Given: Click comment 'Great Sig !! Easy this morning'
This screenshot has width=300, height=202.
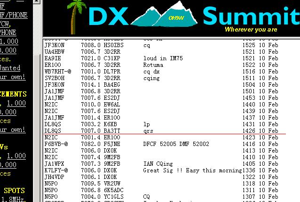Looking at the screenshot, I should click(x=193, y=170).
